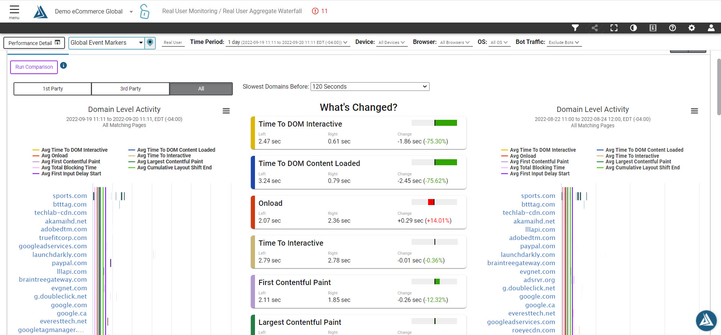This screenshot has height=335, width=721.
Task: Click akamaihd.net in left domain list
Action: (x=66, y=221)
